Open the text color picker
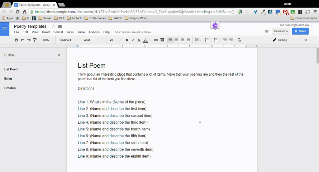 coord(146,40)
